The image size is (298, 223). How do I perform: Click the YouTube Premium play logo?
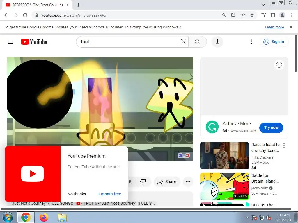click(x=33, y=174)
